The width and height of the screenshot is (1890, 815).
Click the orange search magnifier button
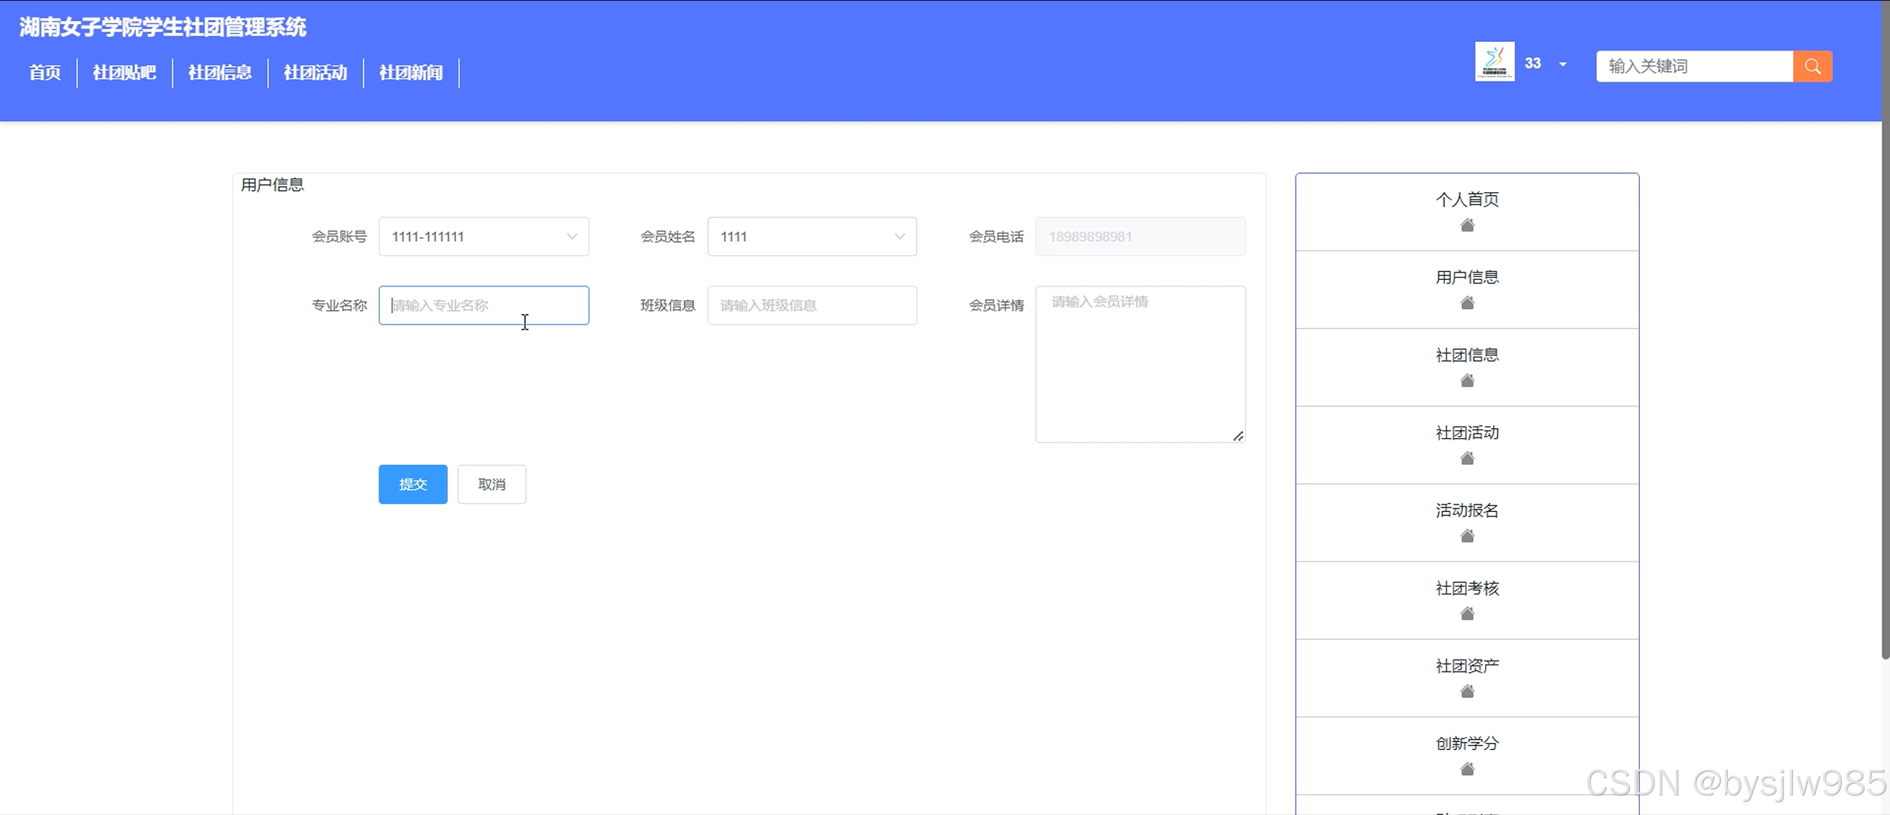point(1812,67)
